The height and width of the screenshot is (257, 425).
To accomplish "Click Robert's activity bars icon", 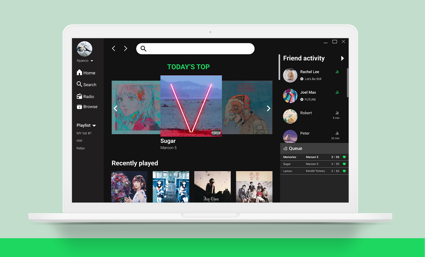I will 337,113.
